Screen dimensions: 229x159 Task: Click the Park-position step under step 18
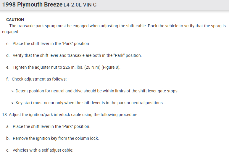coord(51,126)
